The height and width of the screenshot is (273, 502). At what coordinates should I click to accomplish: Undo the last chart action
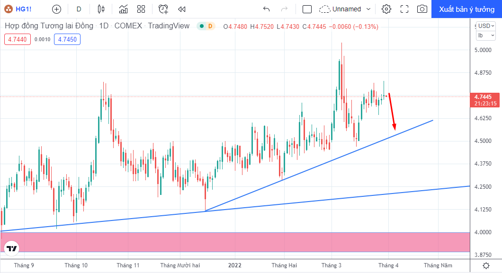pos(266,9)
